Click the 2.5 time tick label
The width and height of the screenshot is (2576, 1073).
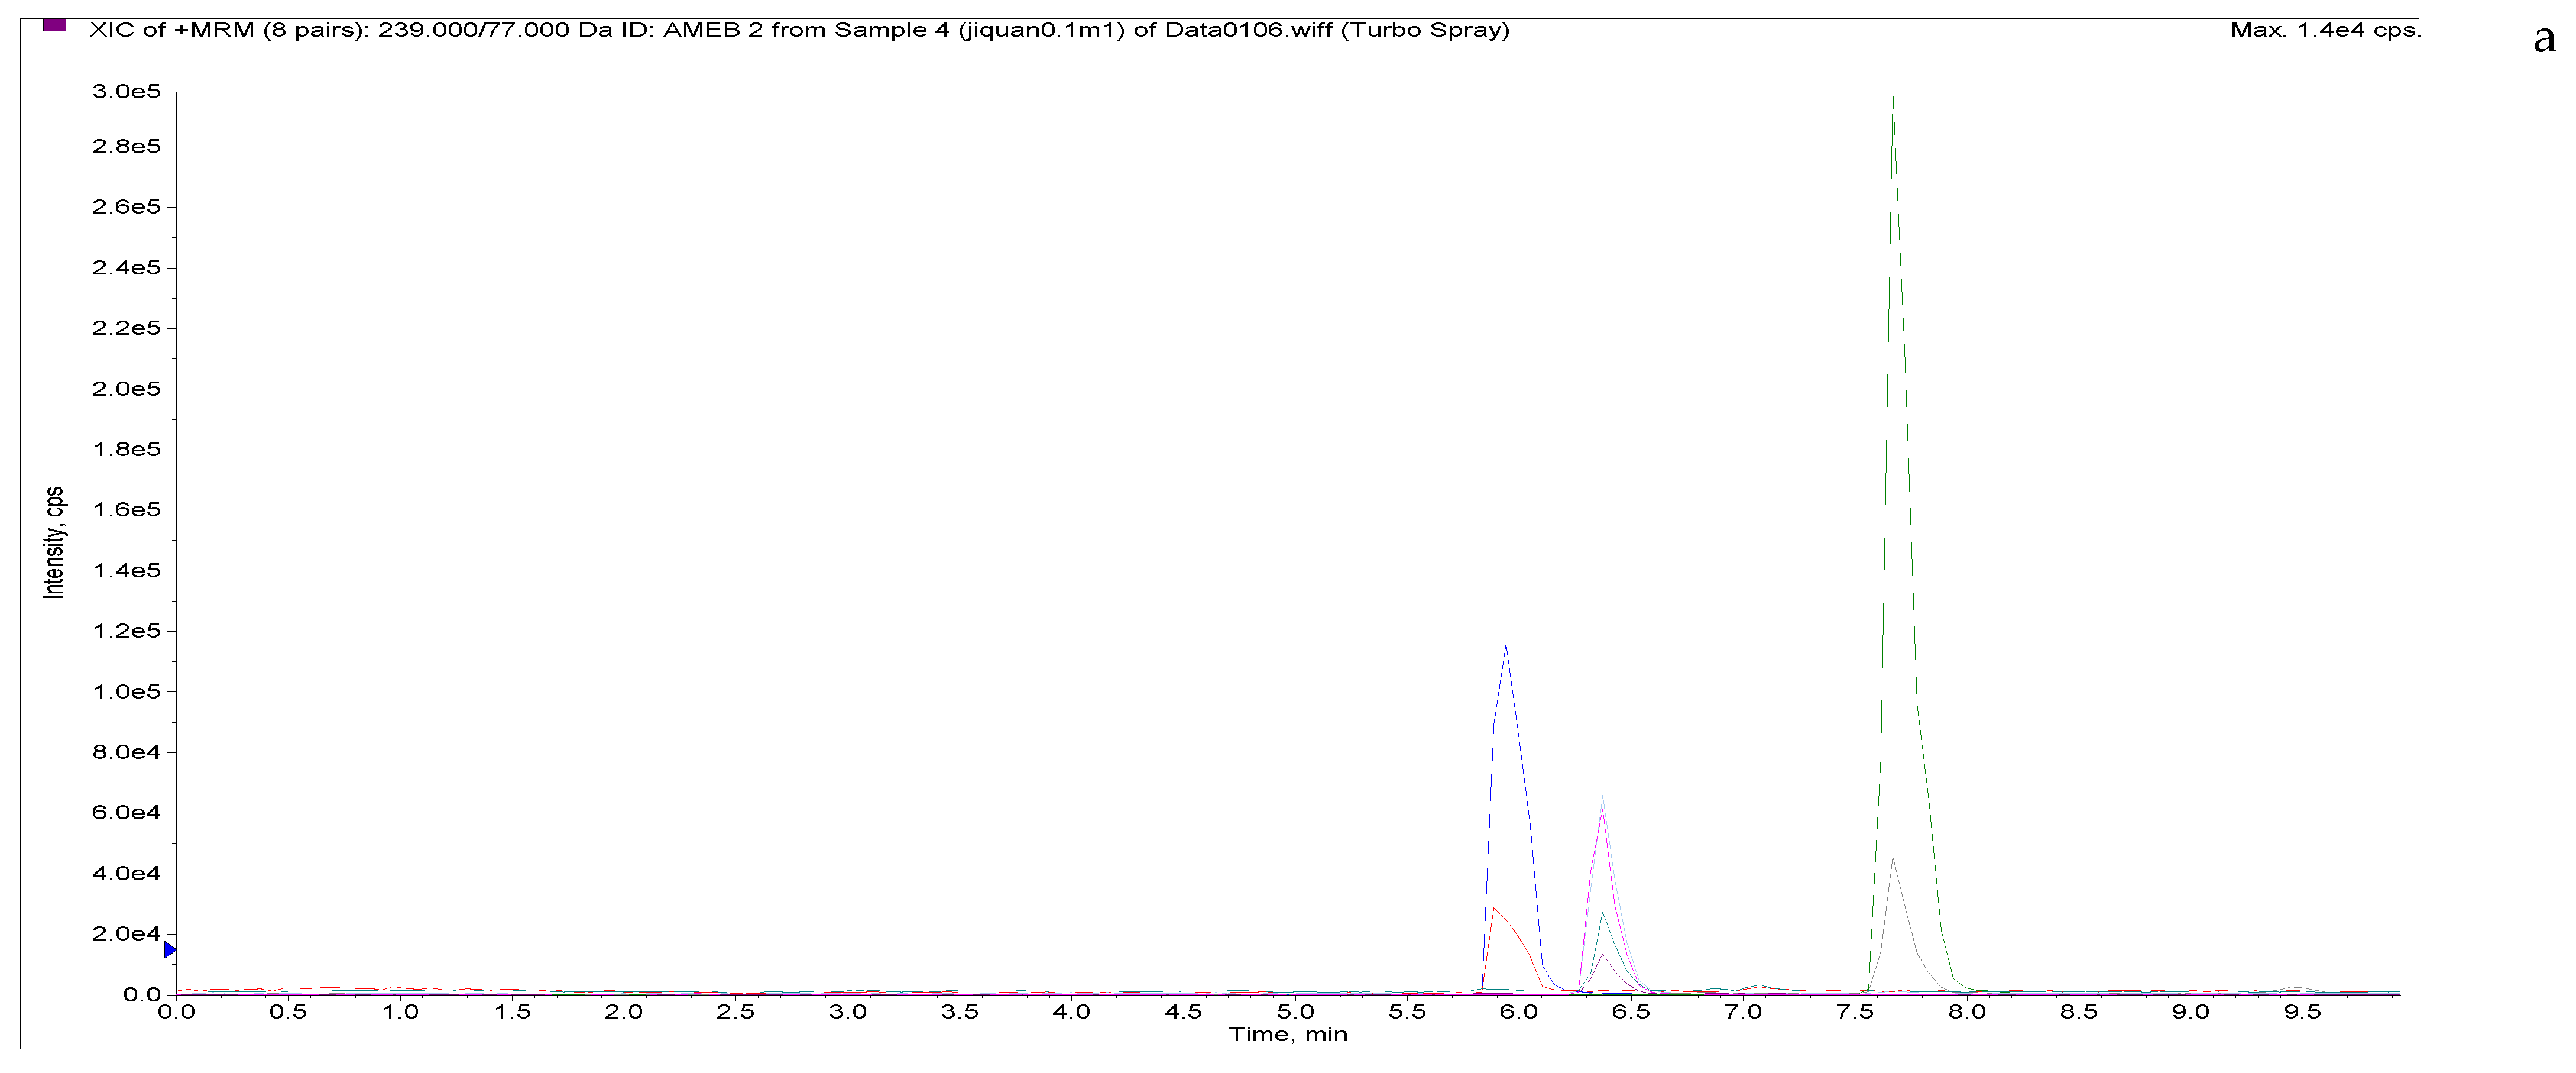[735, 1012]
